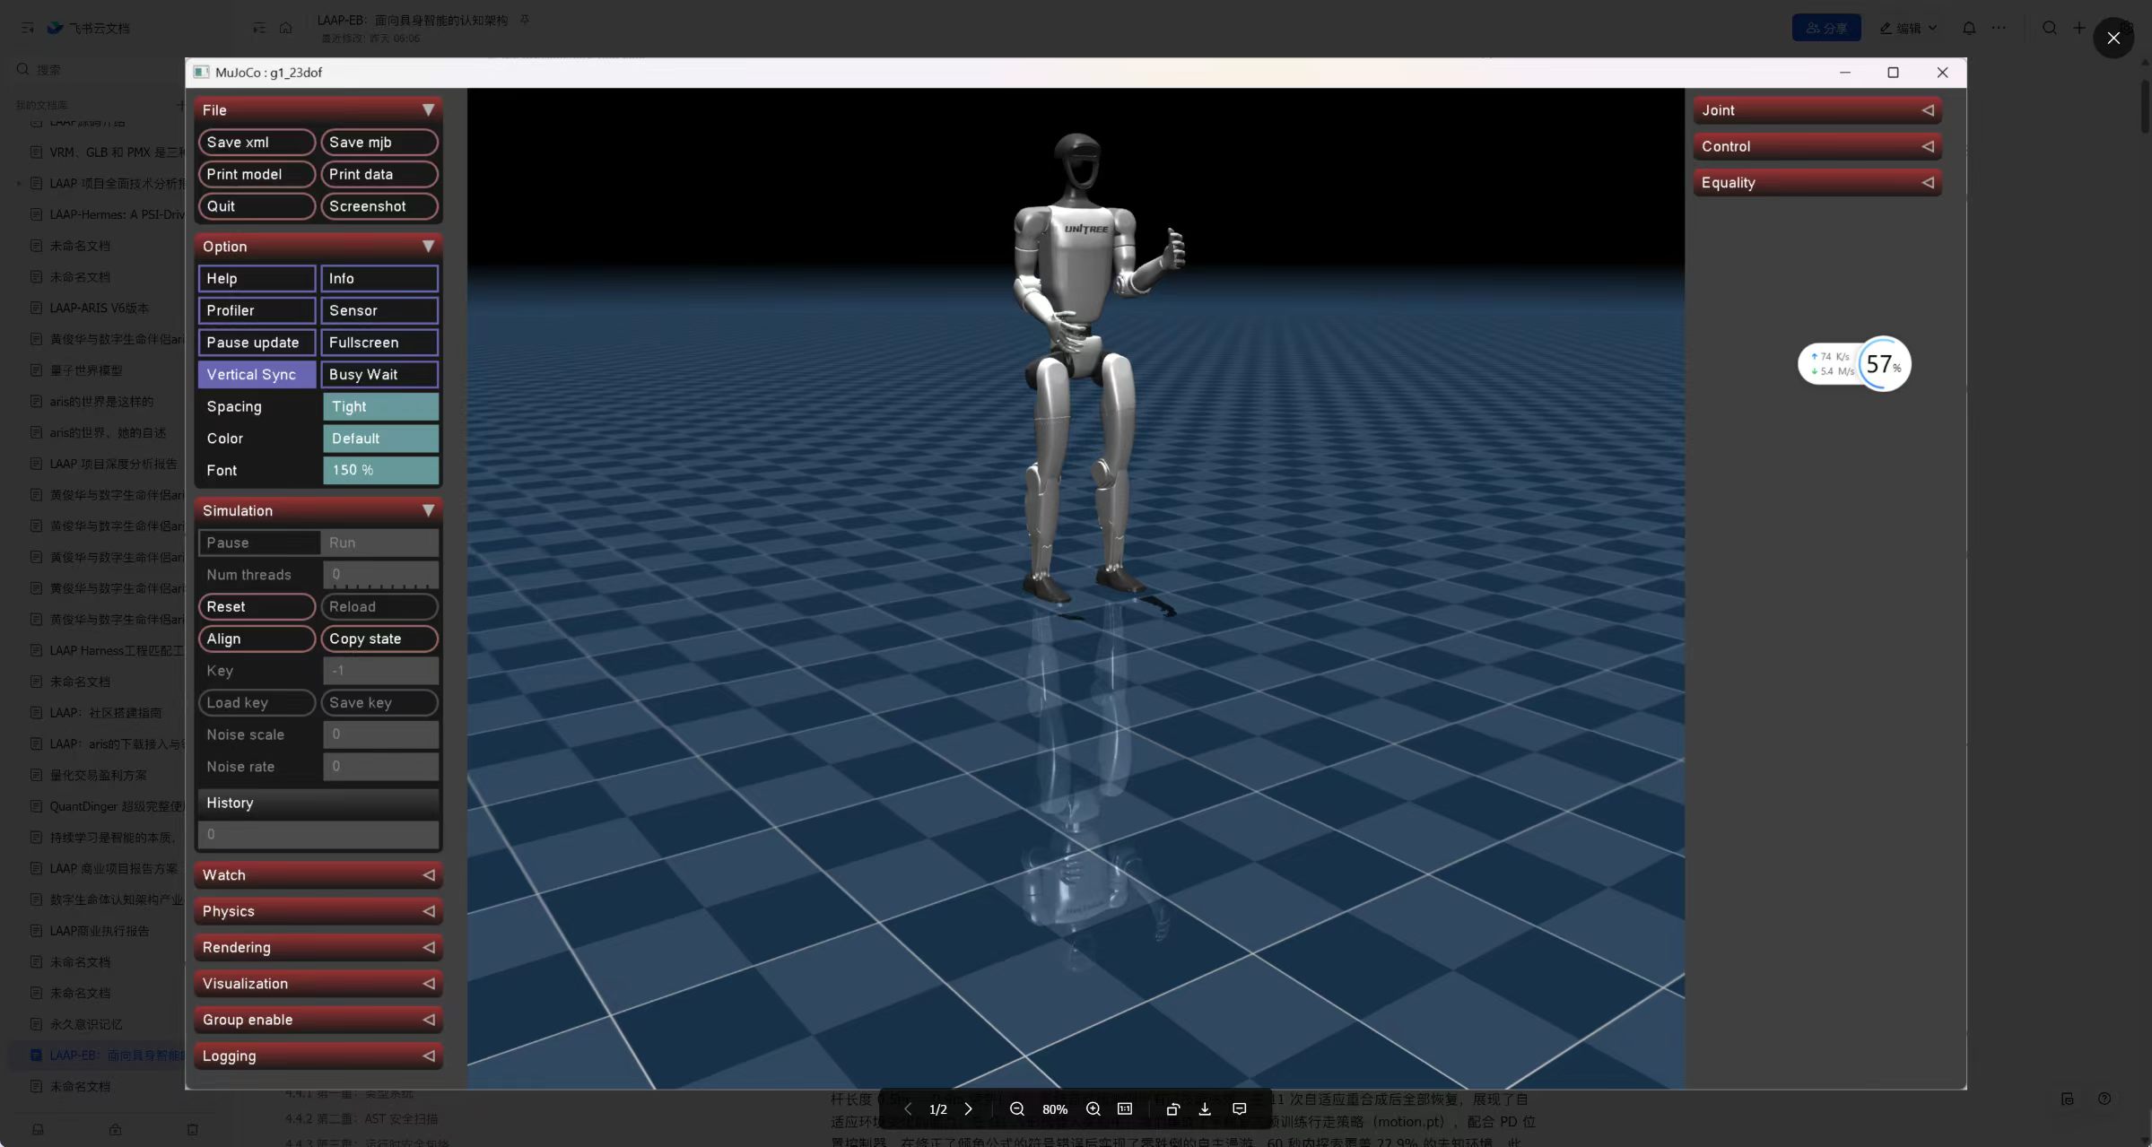Download the previewed image
This screenshot has width=2152, height=1147.
tap(1205, 1108)
